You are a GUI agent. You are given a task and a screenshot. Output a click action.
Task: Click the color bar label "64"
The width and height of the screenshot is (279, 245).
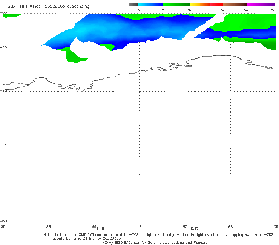point(245,10)
